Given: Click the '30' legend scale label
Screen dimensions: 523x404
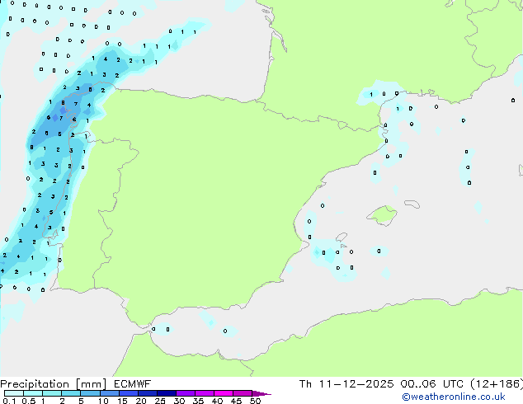Looking at the screenshot, I should point(179,401).
